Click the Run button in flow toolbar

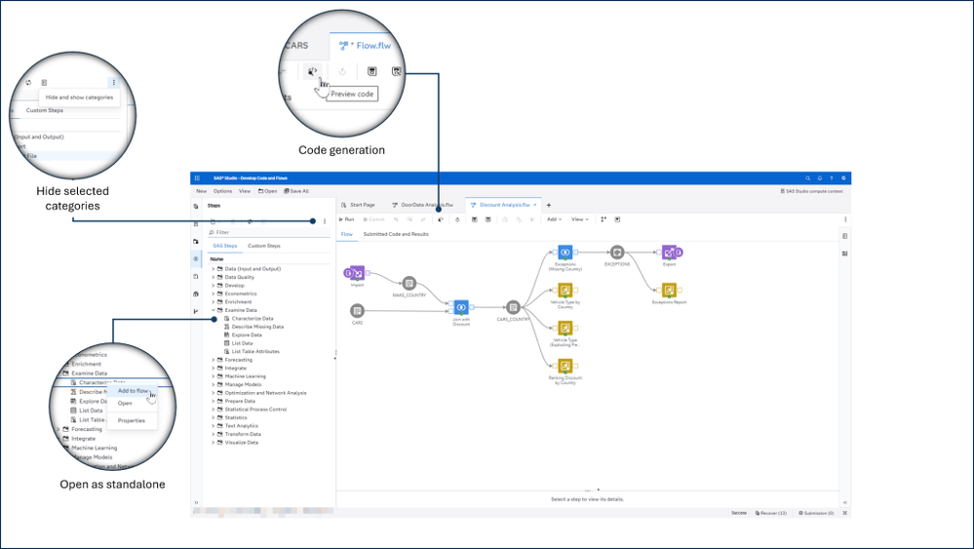click(x=347, y=219)
